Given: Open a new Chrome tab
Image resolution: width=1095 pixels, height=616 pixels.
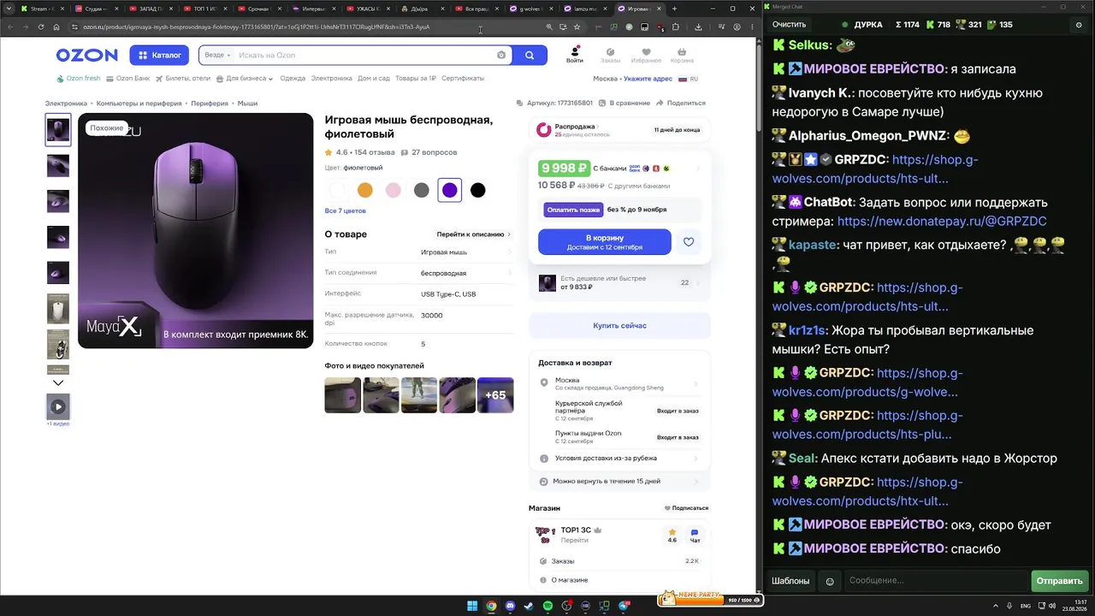Looking at the screenshot, I should (x=674, y=9).
